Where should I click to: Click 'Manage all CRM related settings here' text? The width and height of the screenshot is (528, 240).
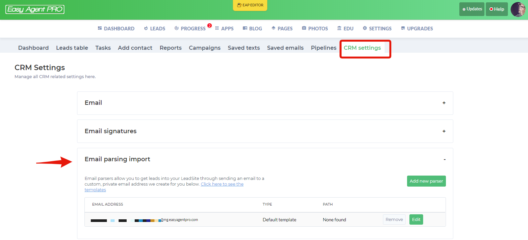pos(55,77)
